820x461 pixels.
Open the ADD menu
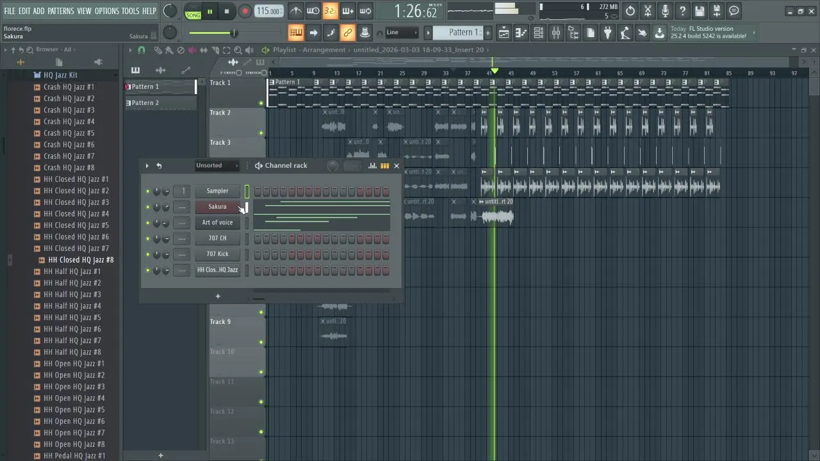pyautogui.click(x=39, y=11)
